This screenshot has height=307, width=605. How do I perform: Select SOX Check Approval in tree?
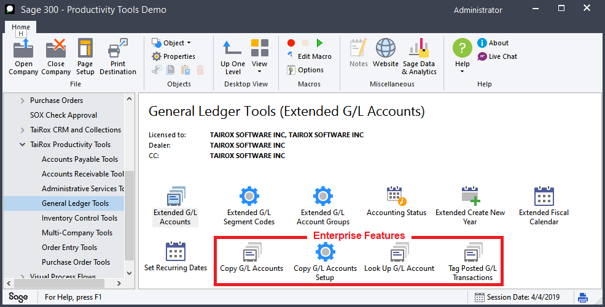(x=64, y=115)
